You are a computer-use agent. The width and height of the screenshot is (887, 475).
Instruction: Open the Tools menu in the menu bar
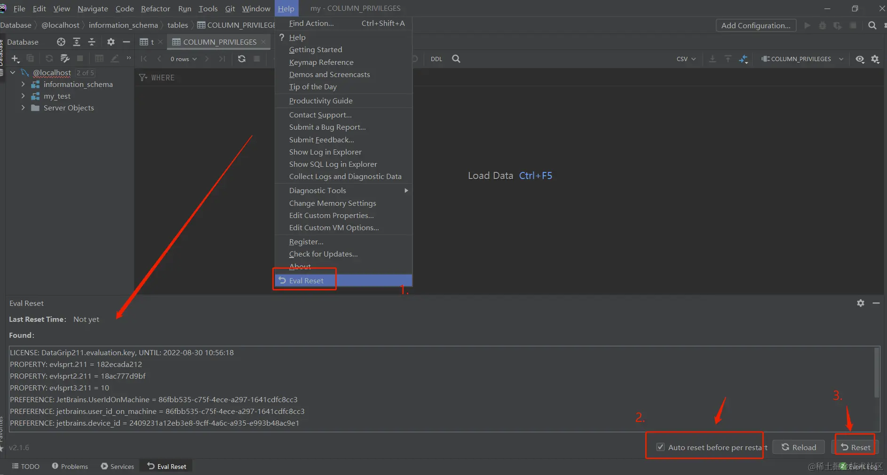click(x=208, y=8)
